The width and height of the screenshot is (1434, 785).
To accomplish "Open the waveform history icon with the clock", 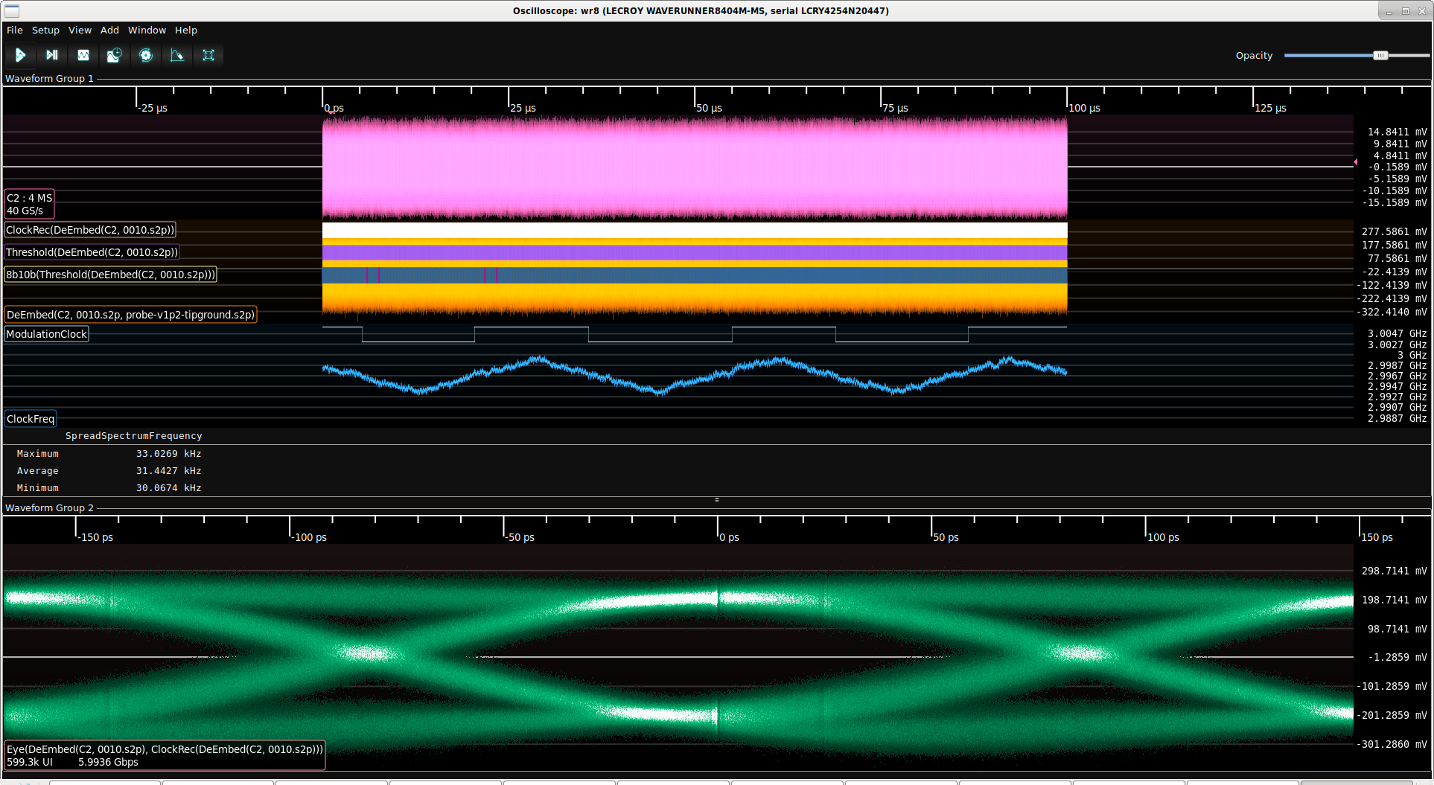I will [114, 55].
